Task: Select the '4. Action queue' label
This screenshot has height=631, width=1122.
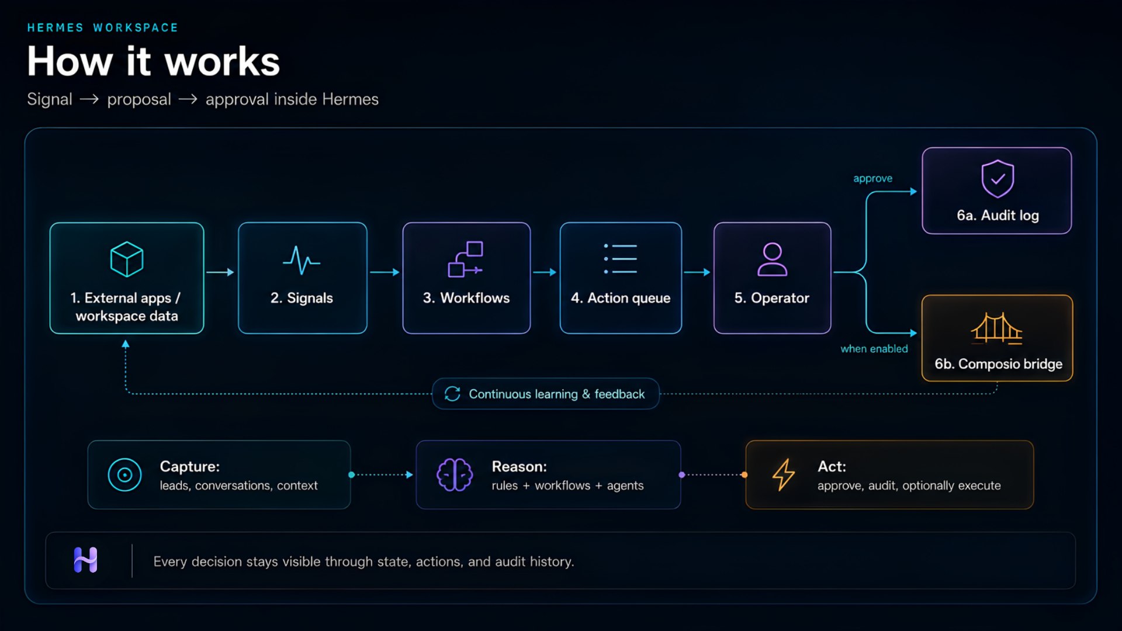Action: [x=621, y=298]
